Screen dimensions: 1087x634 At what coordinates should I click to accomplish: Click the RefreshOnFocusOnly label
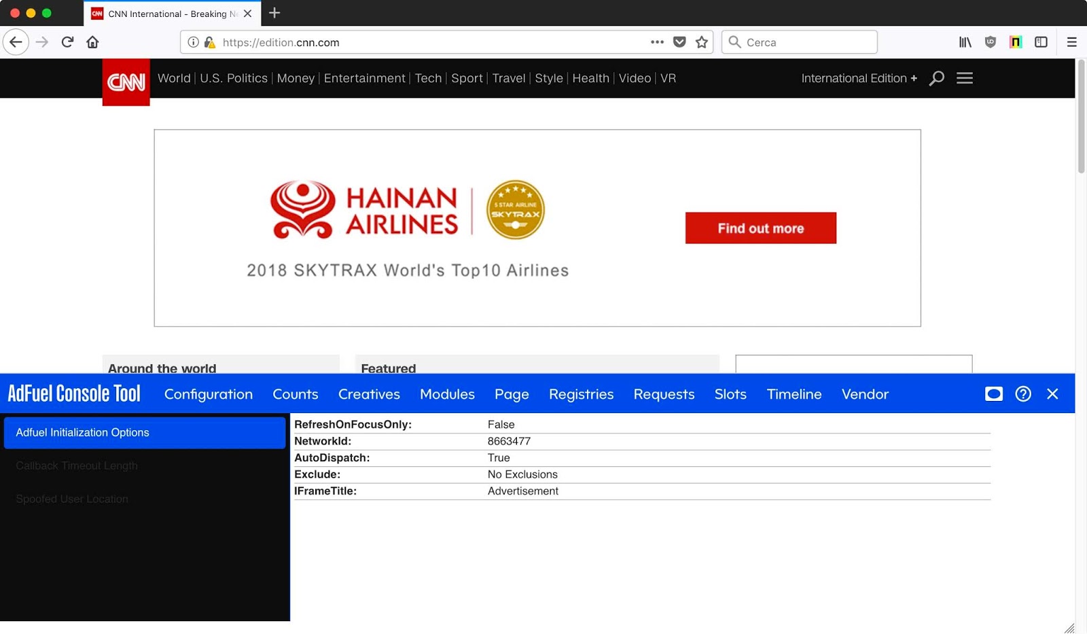[x=353, y=425]
